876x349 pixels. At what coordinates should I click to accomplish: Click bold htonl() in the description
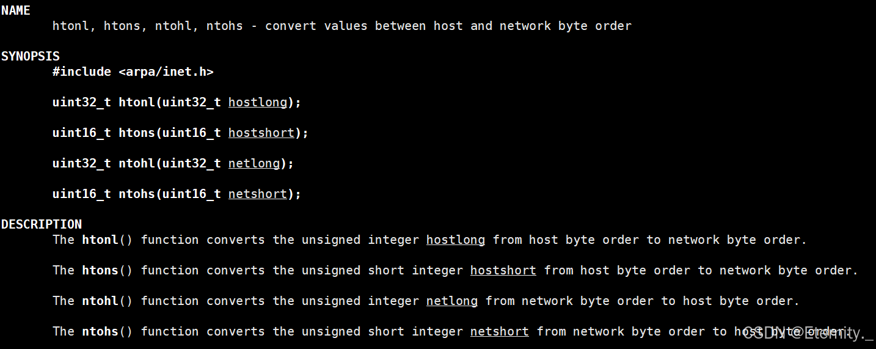(x=107, y=240)
